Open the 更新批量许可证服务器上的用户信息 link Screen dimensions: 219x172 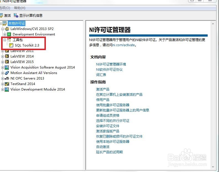(x=123, y=110)
